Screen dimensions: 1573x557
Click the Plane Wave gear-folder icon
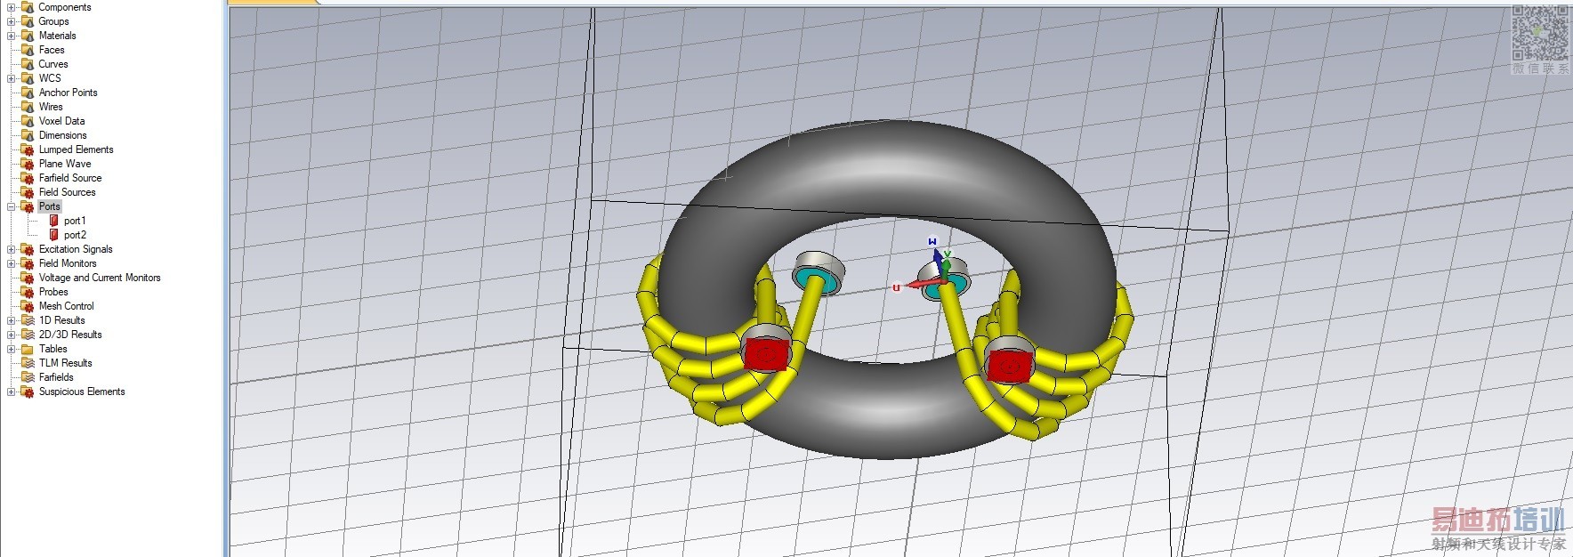[x=28, y=164]
